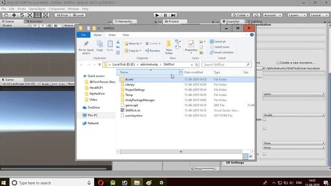
Task: Click the microphone icon in search box
Action: (x=89, y=183)
